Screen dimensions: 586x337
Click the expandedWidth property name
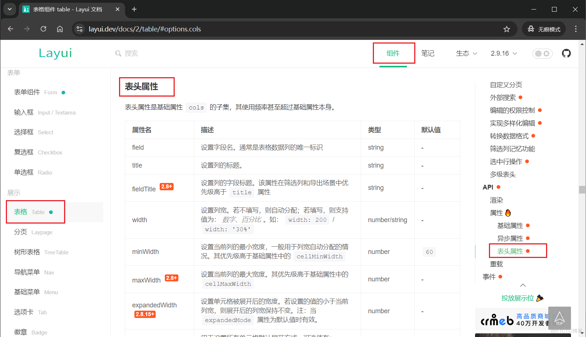[x=154, y=305]
